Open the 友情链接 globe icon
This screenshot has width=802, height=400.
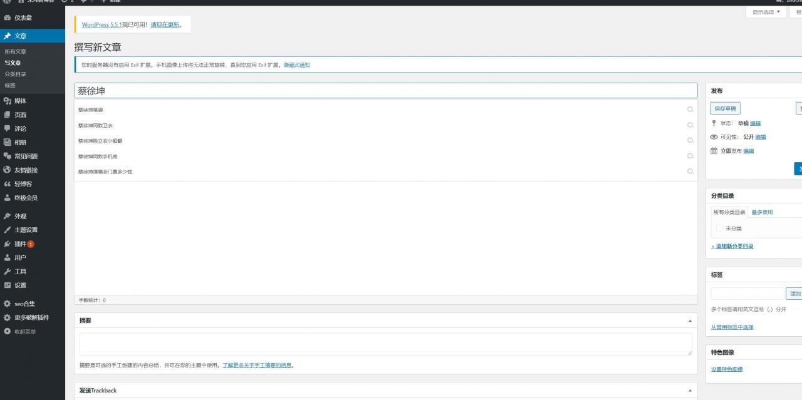point(7,170)
